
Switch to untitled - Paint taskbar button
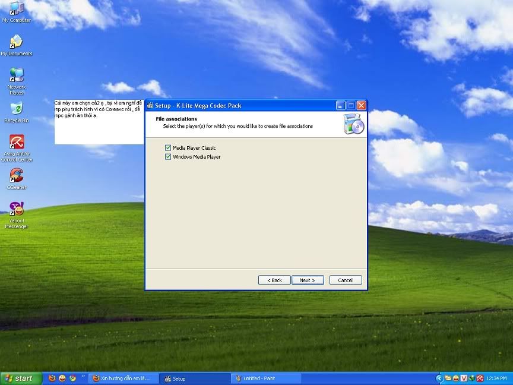pos(265,378)
